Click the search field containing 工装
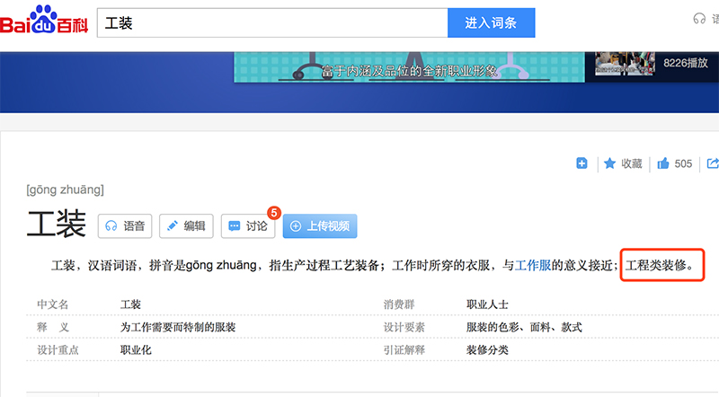This screenshot has width=719, height=397. click(271, 22)
